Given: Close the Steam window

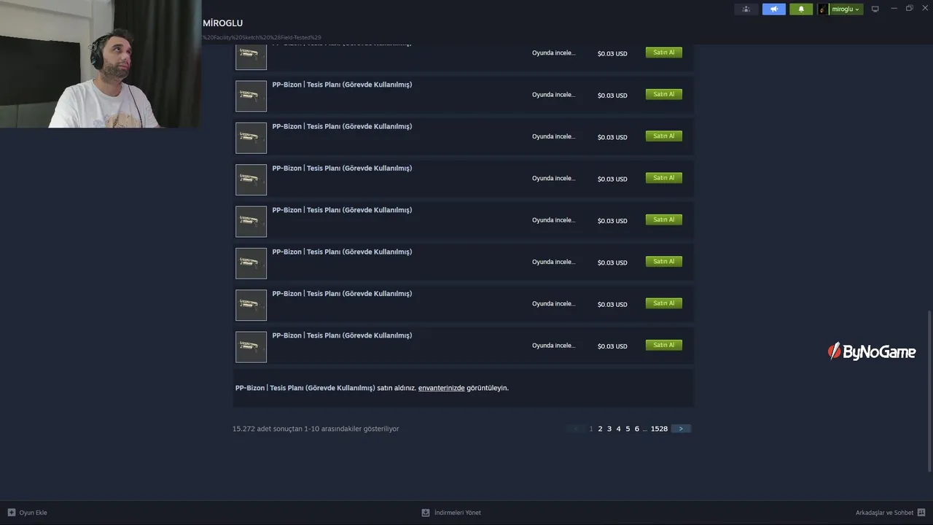Looking at the screenshot, I should pos(925,9).
